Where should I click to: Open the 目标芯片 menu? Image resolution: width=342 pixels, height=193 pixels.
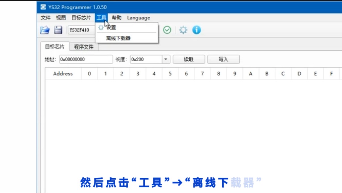click(81, 18)
